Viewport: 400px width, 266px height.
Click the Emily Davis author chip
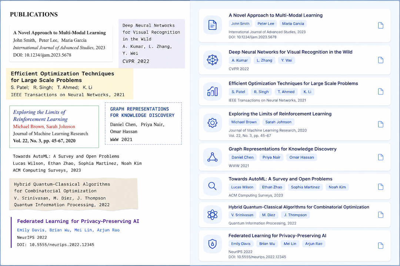(x=241, y=244)
